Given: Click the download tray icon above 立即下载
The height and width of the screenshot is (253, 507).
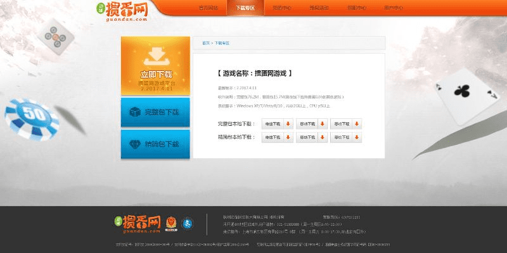Looking at the screenshot, I should click(157, 56).
